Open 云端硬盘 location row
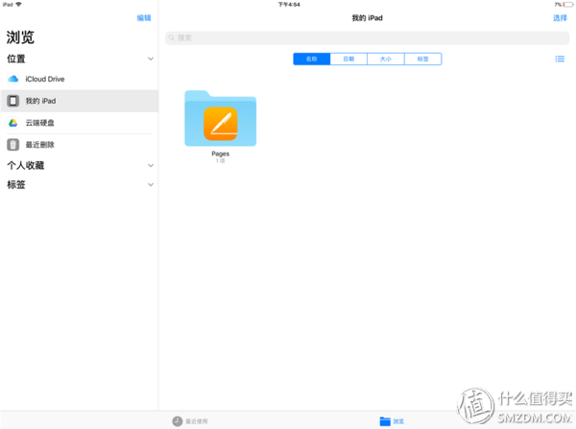This screenshot has height=429, width=576. 80,123
